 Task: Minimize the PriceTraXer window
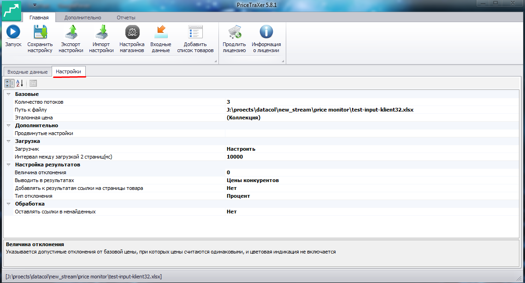coord(483,3)
